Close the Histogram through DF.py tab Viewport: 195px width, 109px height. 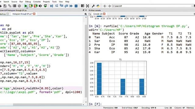(x=34, y=14)
